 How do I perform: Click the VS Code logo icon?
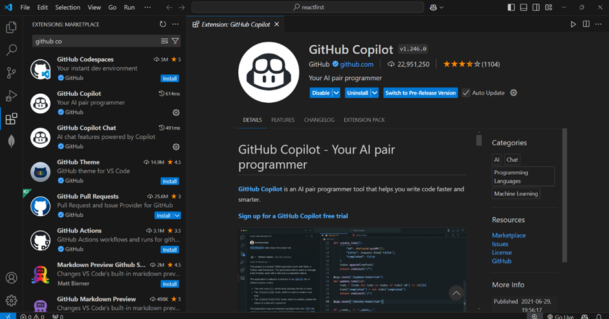[8, 7]
